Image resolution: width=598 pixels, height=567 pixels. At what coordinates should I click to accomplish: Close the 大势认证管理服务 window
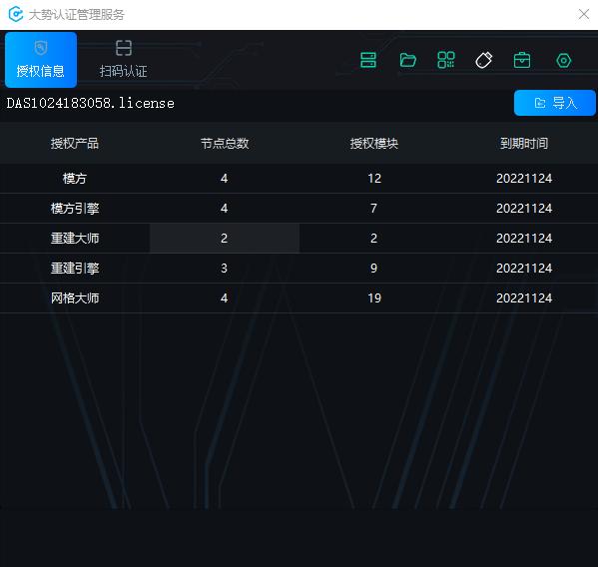[x=583, y=15]
